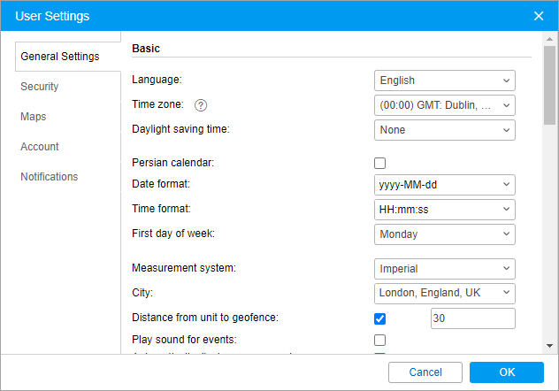
Task: Open the Language dropdown
Action: [x=444, y=80]
